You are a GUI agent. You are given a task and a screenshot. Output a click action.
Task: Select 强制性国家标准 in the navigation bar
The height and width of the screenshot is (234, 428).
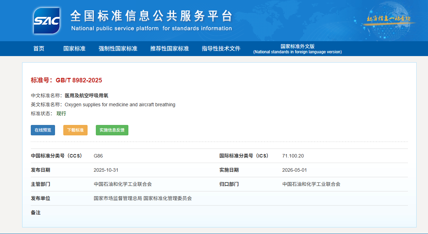click(x=118, y=49)
